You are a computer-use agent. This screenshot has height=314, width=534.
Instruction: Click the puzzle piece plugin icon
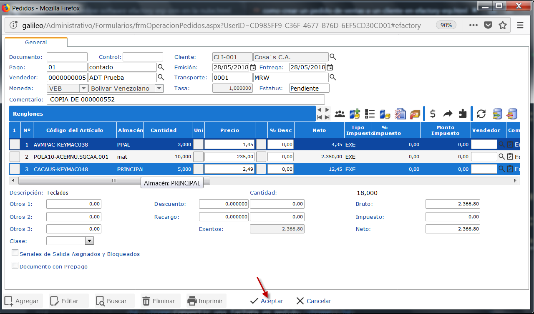(x=463, y=114)
